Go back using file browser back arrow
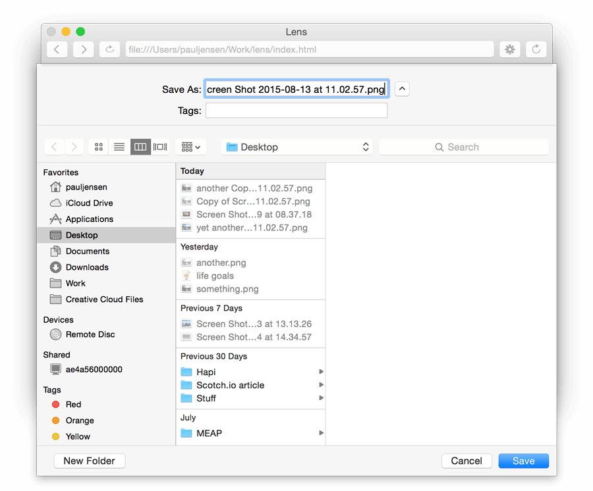Image resolution: width=593 pixels, height=491 pixels. 55,147
